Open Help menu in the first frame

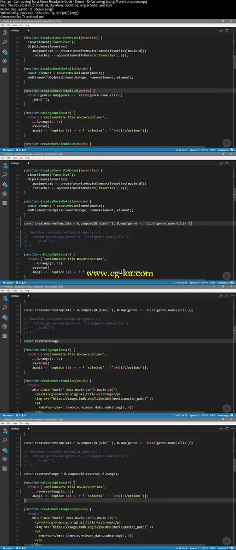coord(27,25)
